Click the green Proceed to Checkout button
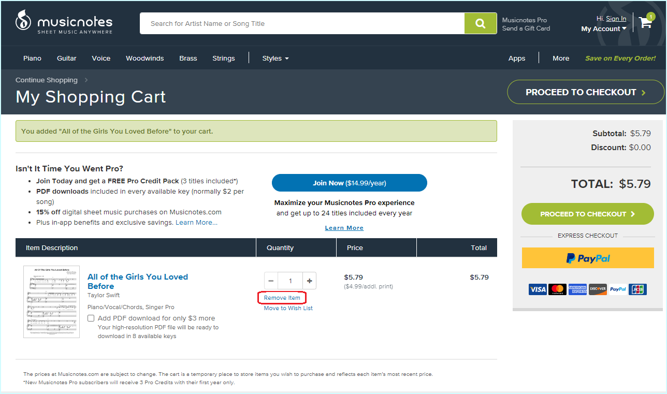 [588, 214]
